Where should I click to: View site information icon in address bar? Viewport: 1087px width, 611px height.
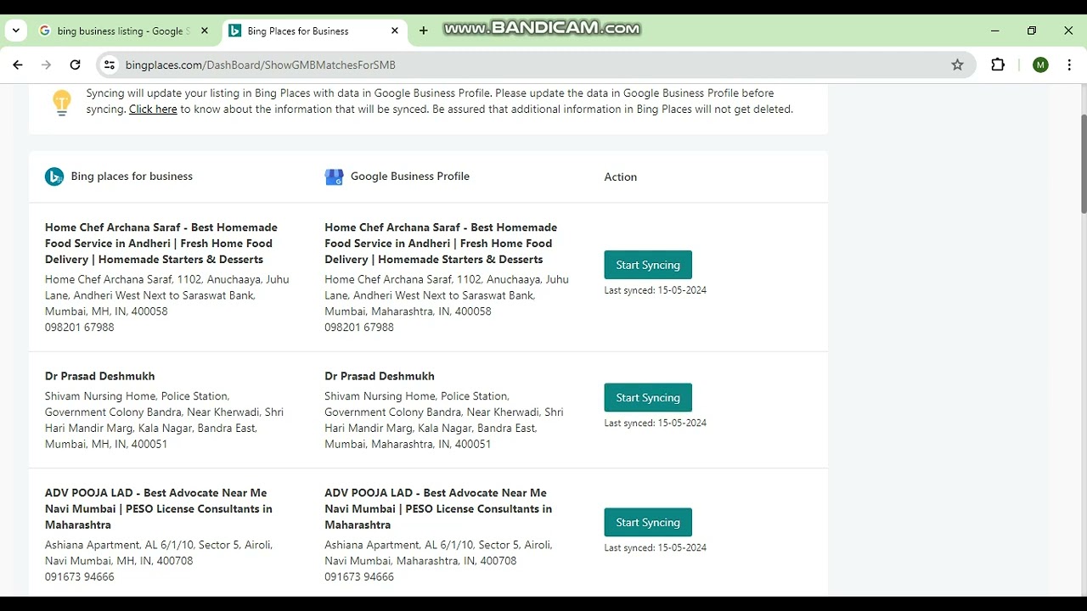point(109,64)
